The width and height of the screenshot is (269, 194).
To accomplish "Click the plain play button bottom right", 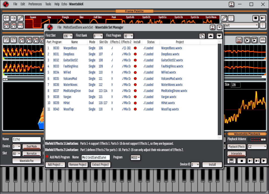I will 264,161.
